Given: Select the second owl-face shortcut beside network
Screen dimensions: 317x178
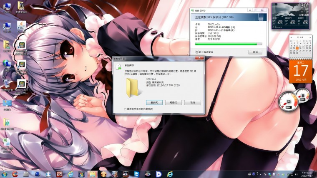Looking at the screenshot, I should [x=21, y=67].
